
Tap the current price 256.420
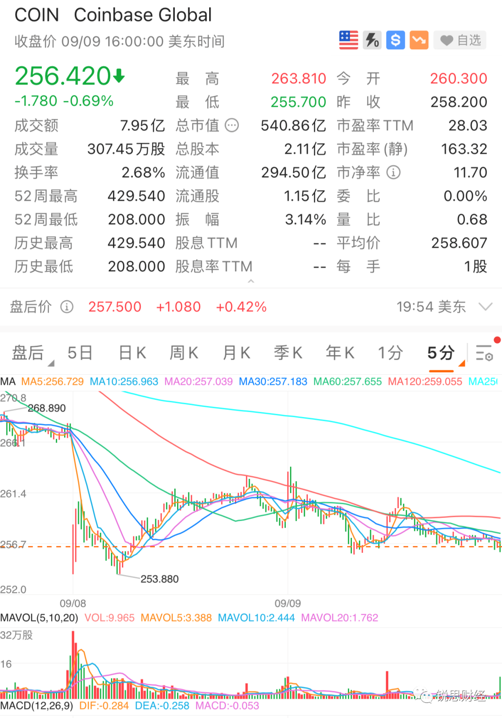click(x=63, y=76)
